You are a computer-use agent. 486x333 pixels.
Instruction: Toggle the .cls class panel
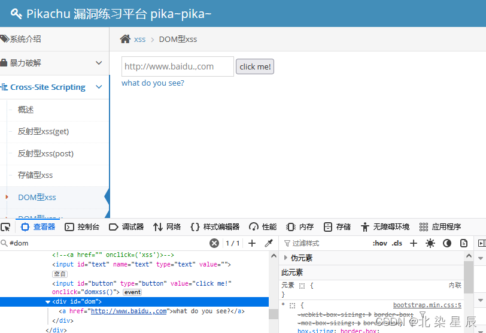pyautogui.click(x=397, y=243)
